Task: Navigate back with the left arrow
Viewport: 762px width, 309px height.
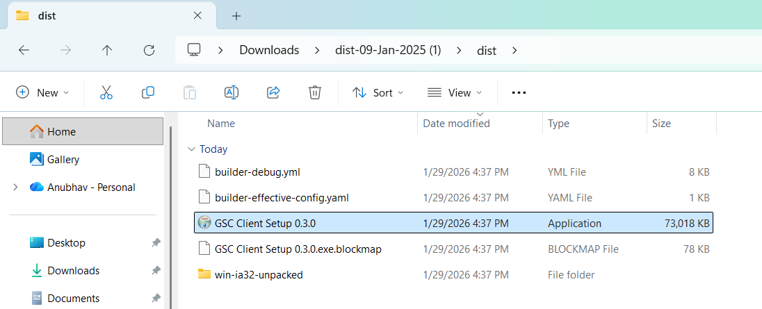Action: click(x=24, y=50)
